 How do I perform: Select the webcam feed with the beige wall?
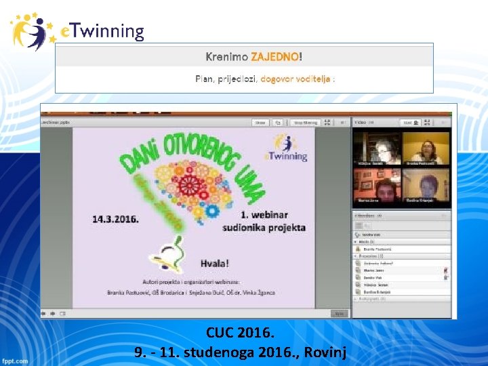426,186
